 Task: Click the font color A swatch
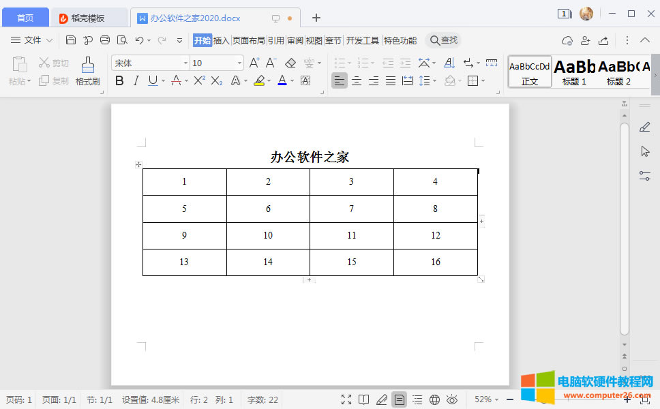tap(282, 81)
